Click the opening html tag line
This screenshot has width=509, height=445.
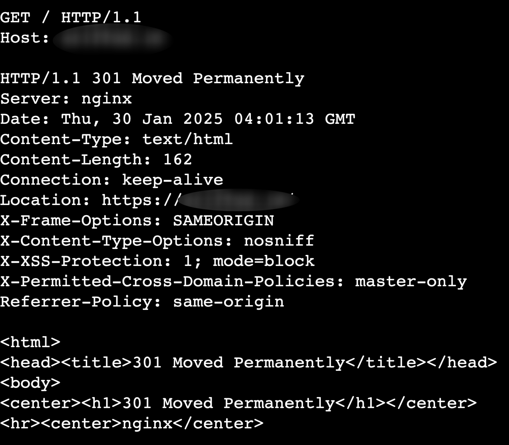pos(30,342)
